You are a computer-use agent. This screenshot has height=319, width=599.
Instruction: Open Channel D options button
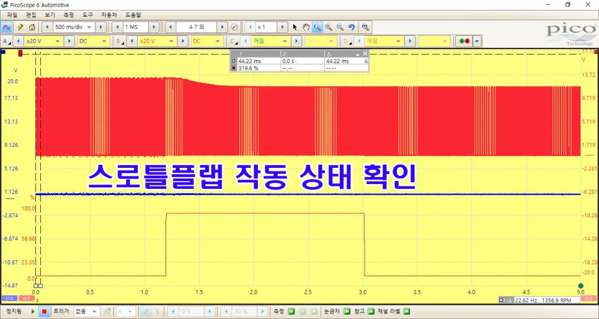(x=347, y=42)
